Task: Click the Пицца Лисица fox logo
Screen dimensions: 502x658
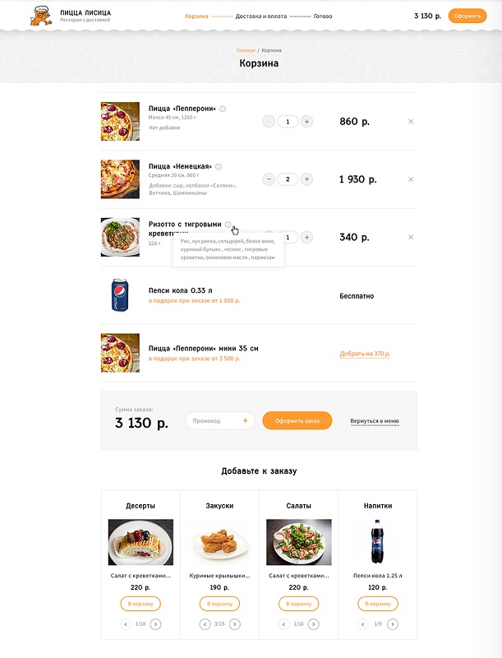Action: (x=41, y=16)
